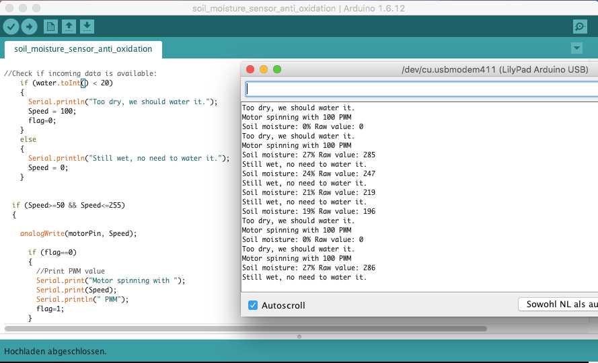Click the first serial line 'Too dry, we should water it.'
Screen dimensions: 598x363
[298, 108]
